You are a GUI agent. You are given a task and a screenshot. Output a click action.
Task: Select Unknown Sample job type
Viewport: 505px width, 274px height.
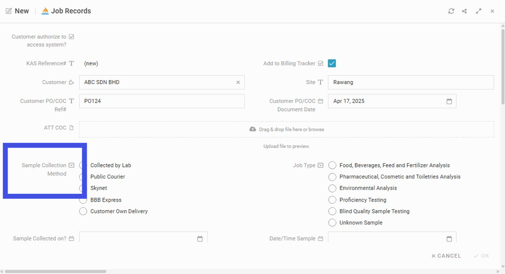point(332,223)
